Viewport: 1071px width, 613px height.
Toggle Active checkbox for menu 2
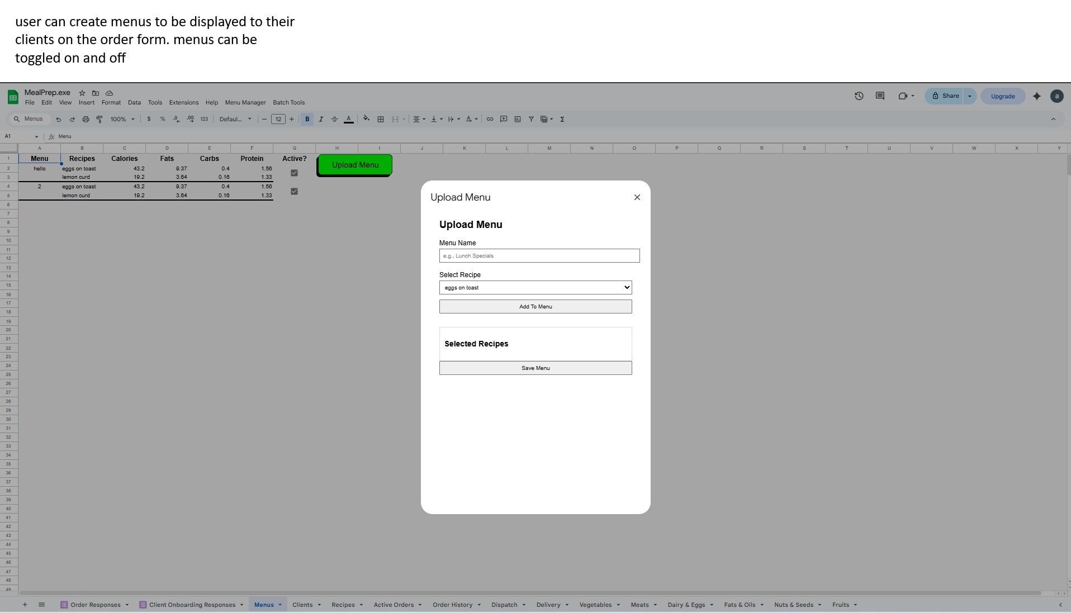pyautogui.click(x=294, y=192)
